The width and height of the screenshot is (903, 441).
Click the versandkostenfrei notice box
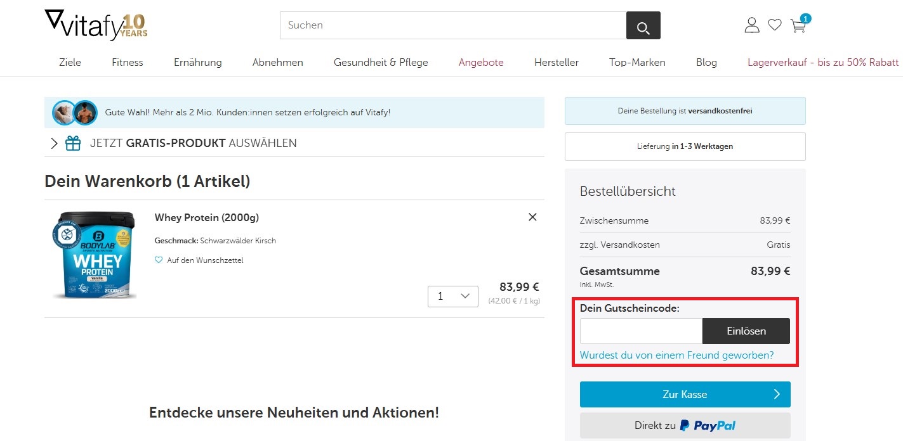[x=685, y=111]
